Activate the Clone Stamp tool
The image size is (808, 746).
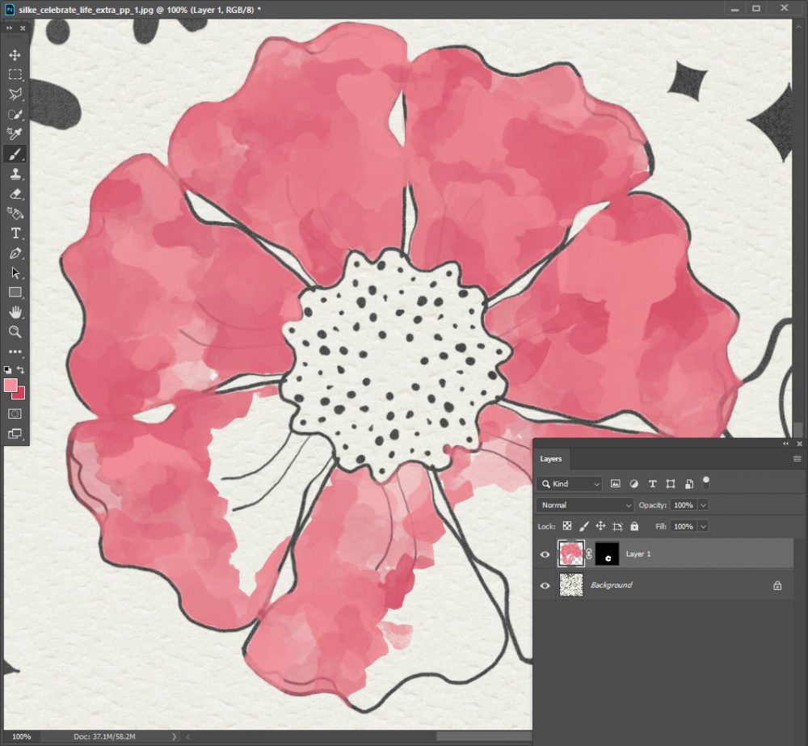pyautogui.click(x=15, y=174)
